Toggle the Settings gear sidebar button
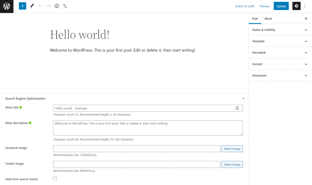 pos(296,6)
